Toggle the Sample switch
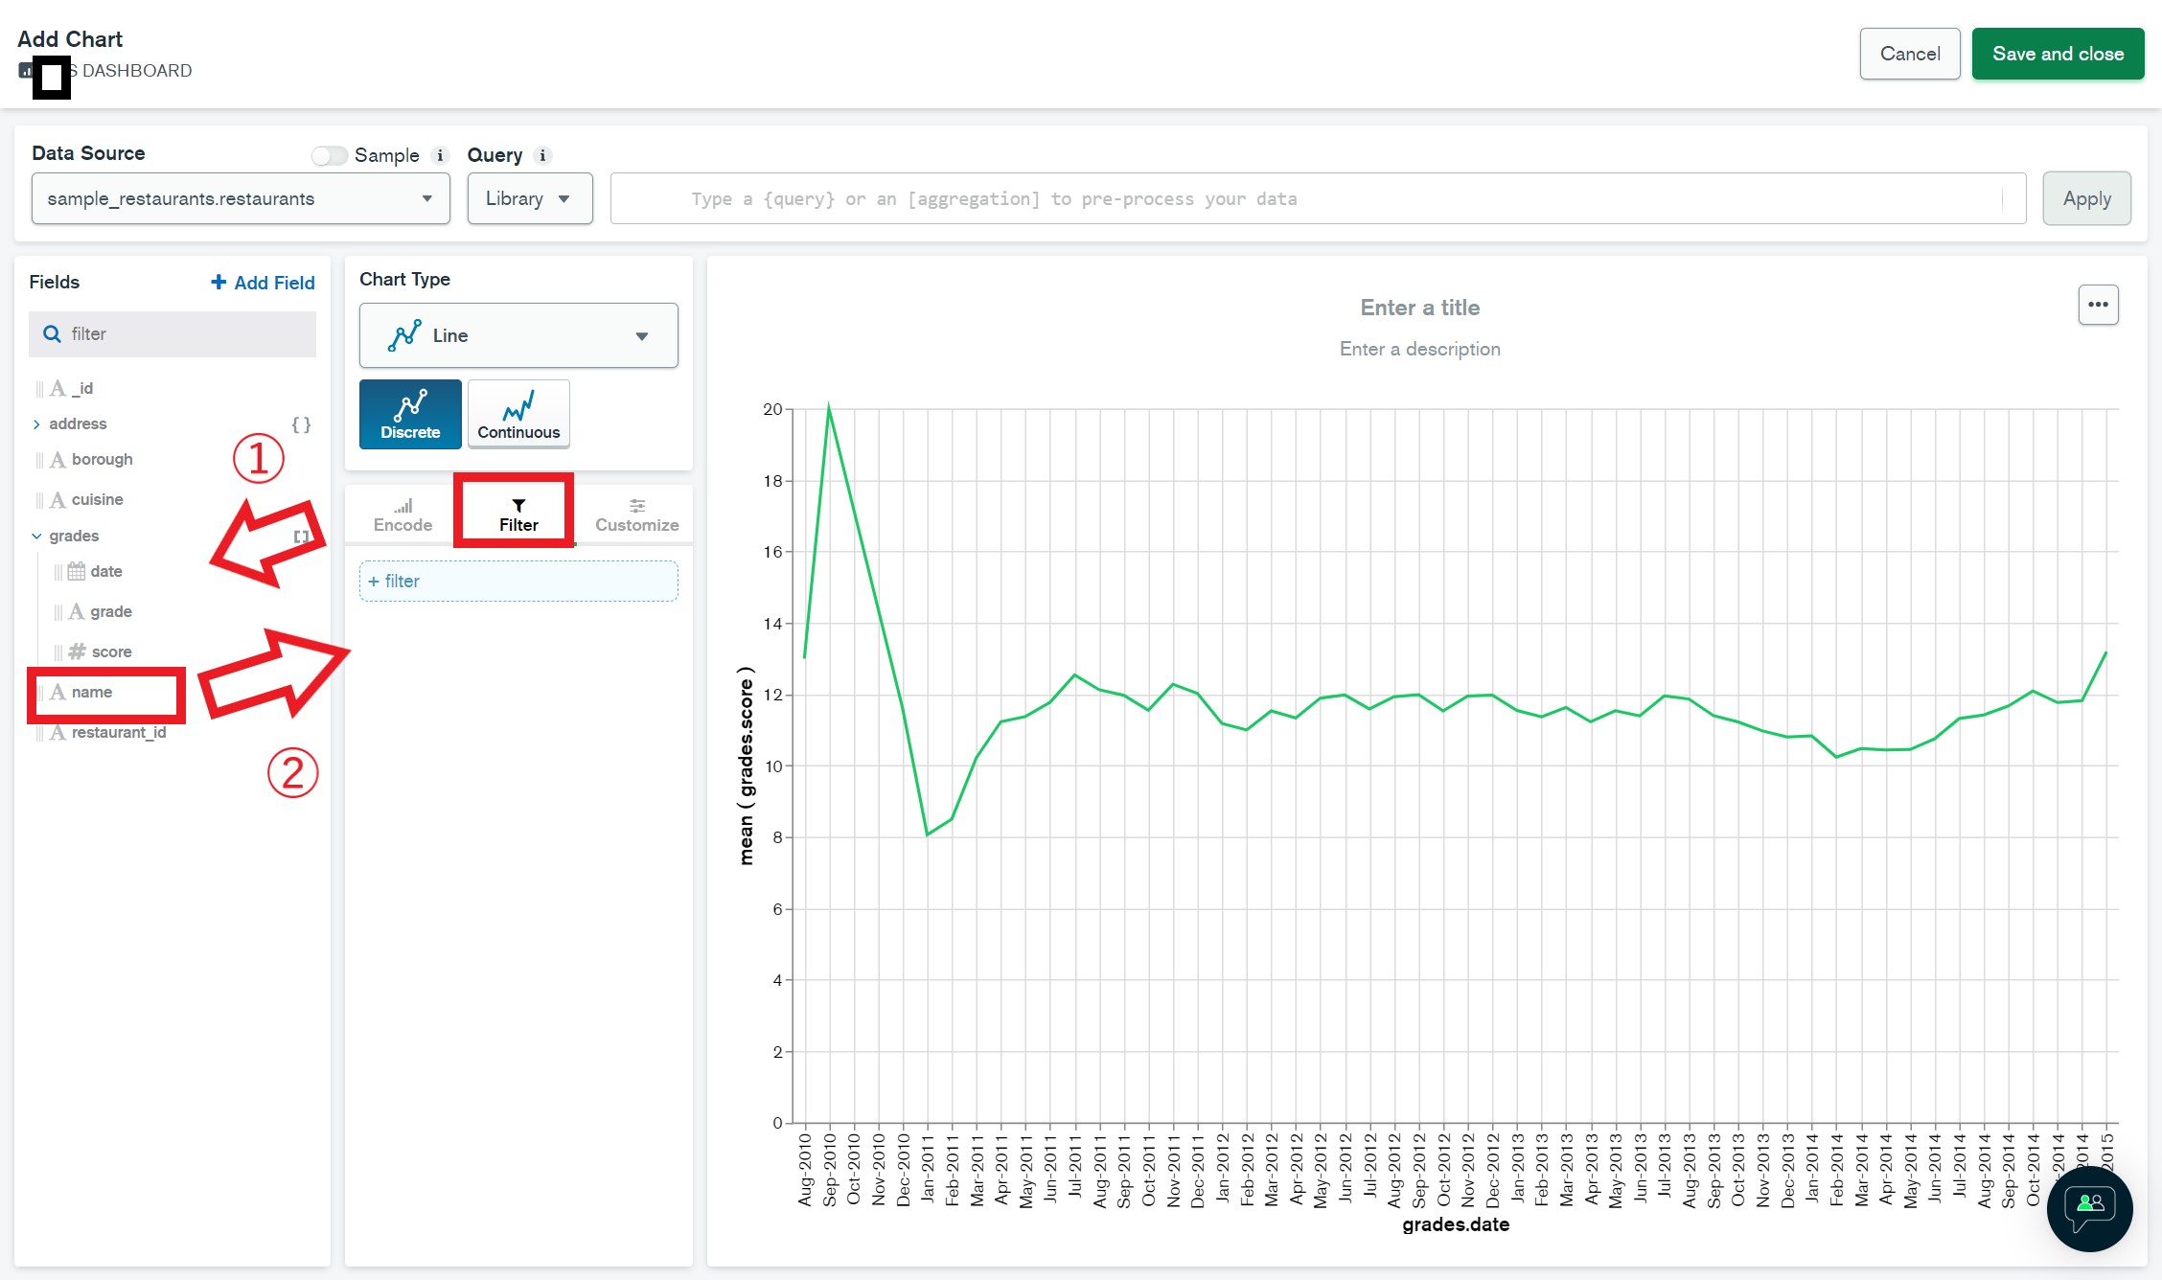Viewport: 2162px width, 1280px height. pyautogui.click(x=329, y=155)
